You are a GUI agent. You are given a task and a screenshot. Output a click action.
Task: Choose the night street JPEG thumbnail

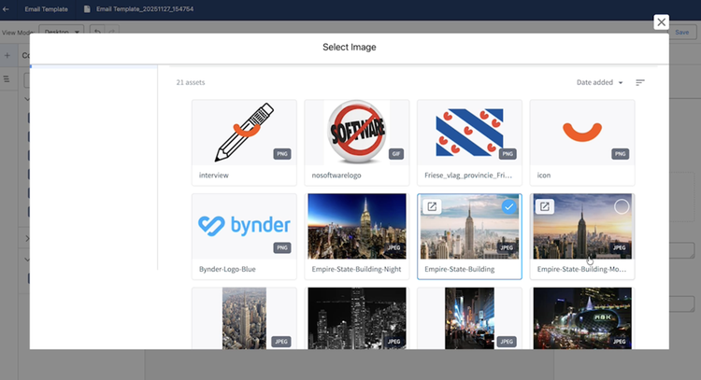pos(469,318)
